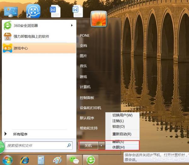The image size is (189, 165).
Task: Open Internet Explorer from taskbar
Action: tap(25, 160)
